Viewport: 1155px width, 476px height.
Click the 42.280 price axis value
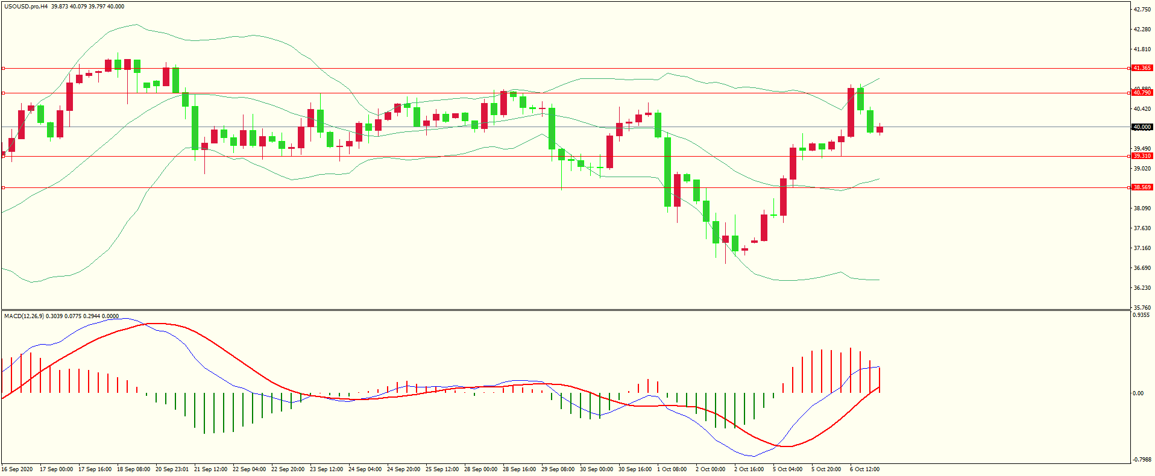point(1142,30)
